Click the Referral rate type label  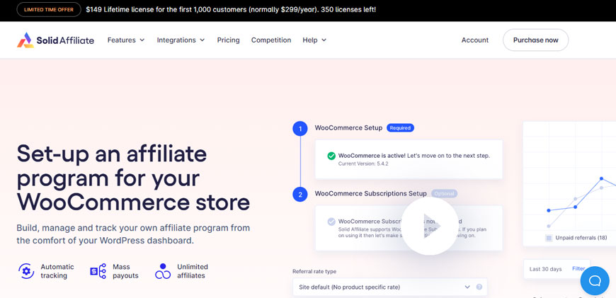coord(314,271)
